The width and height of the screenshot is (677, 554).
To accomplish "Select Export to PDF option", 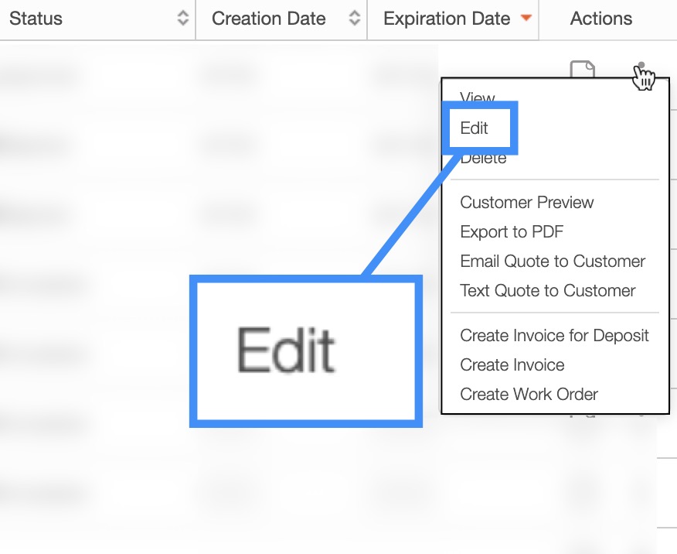I will 512,232.
